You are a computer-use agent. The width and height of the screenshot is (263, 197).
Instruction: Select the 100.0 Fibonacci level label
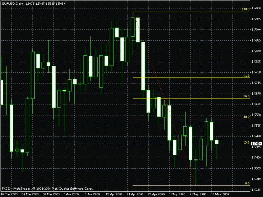[x=246, y=9]
